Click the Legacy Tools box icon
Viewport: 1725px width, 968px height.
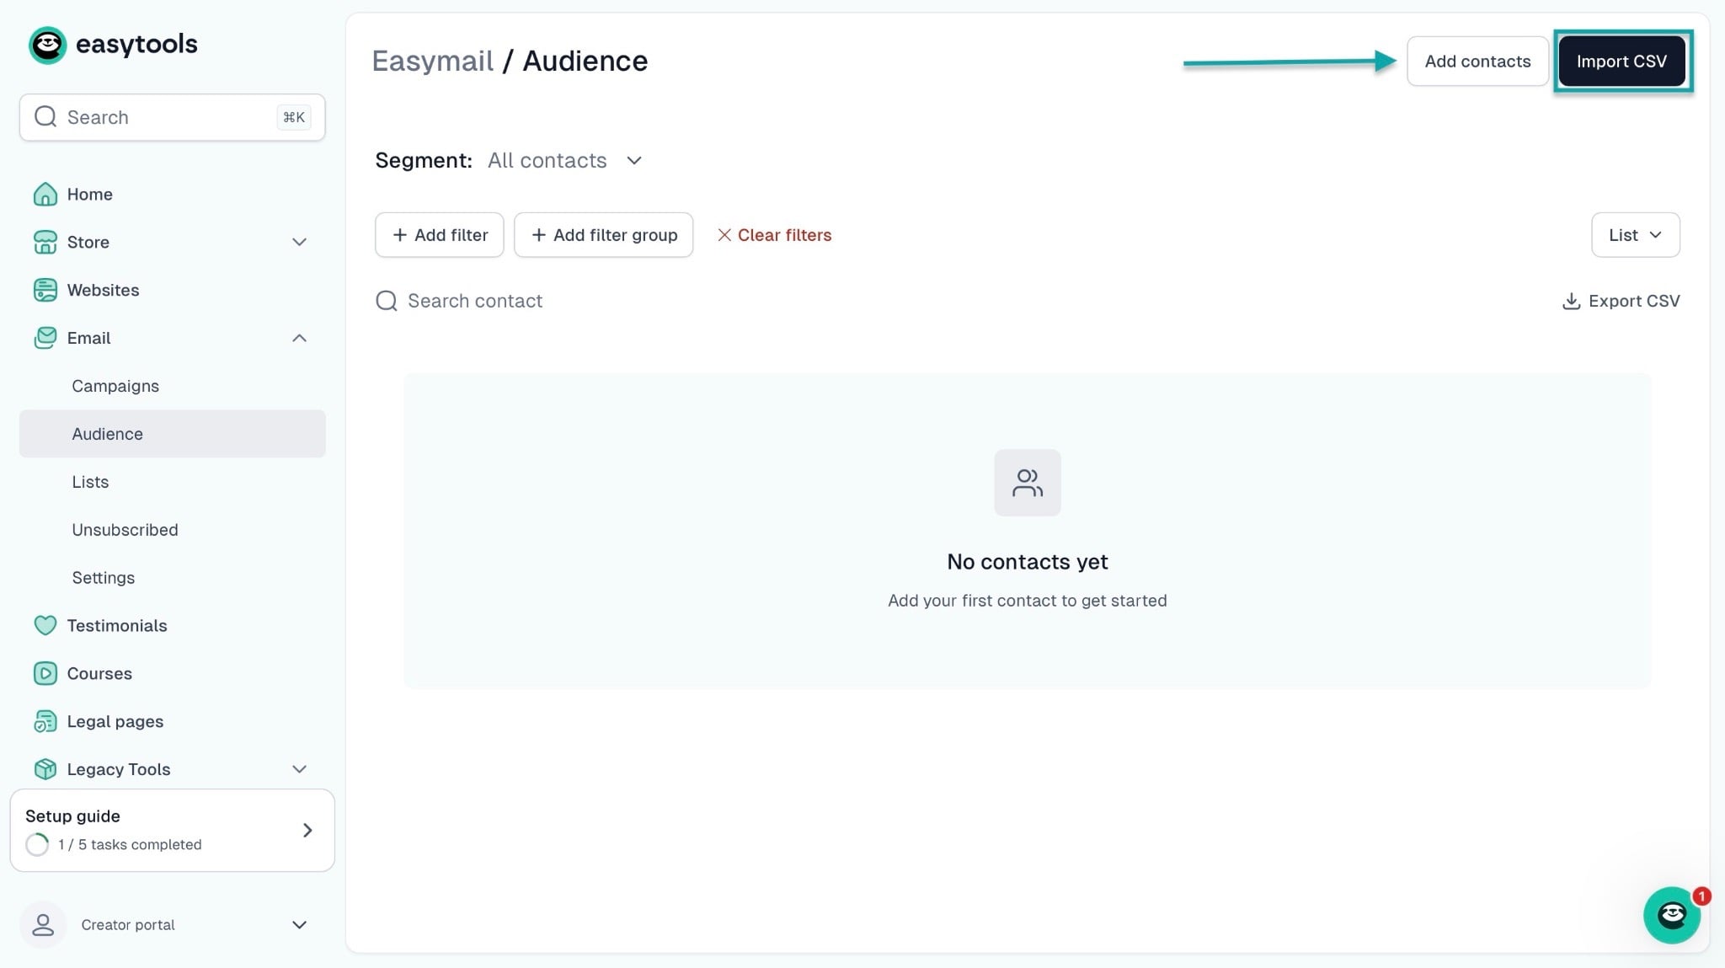click(45, 770)
